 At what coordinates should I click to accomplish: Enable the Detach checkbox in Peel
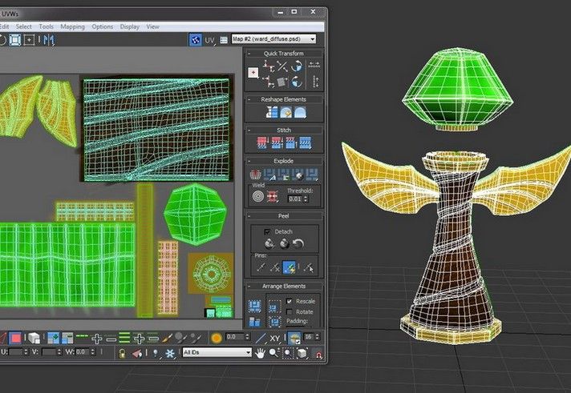[x=269, y=231]
